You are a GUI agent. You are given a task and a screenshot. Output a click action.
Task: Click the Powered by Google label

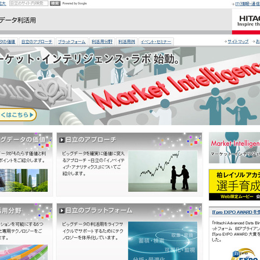tap(75, 3)
